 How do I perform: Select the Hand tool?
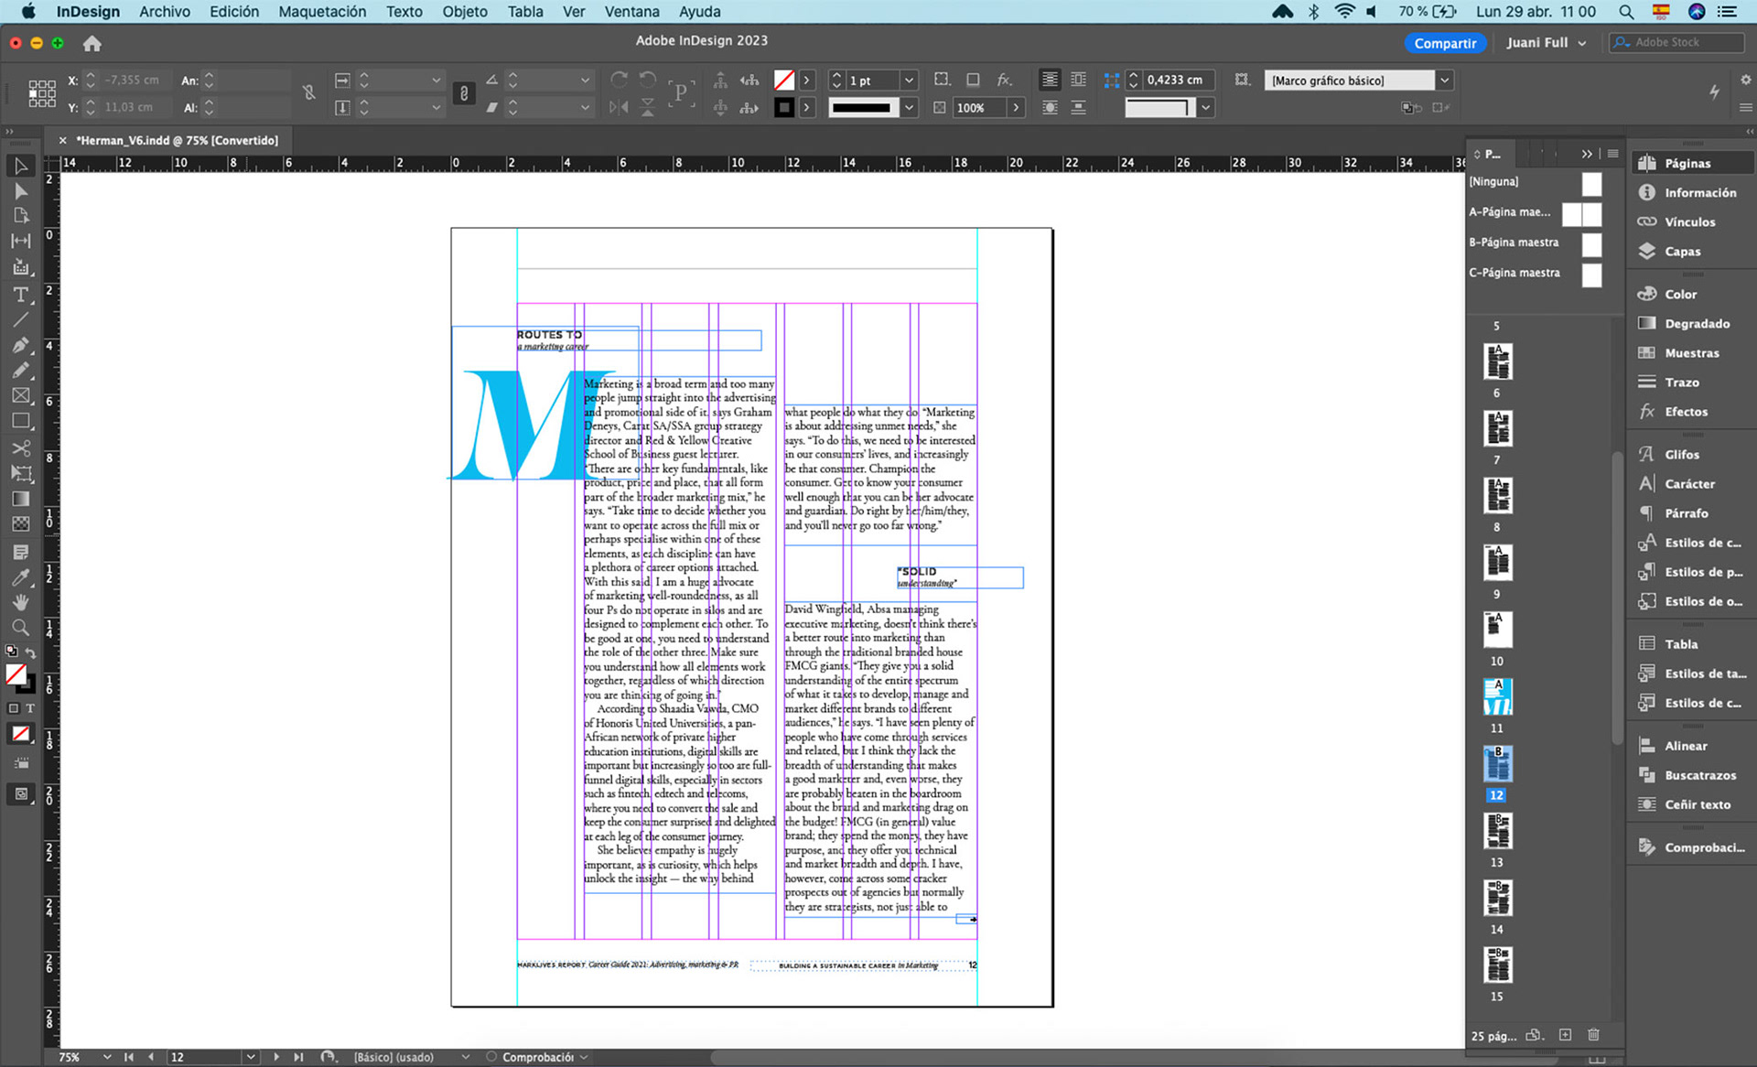click(20, 602)
